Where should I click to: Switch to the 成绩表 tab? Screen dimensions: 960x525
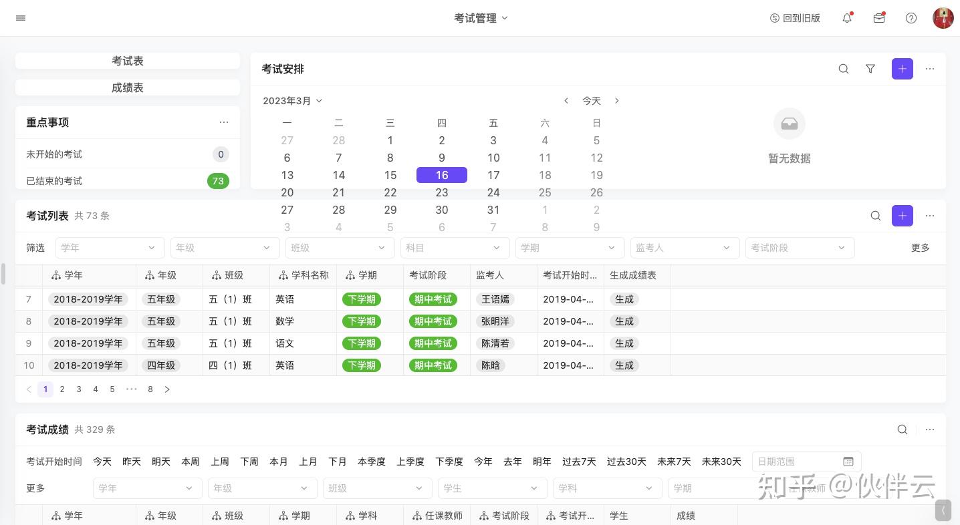click(127, 87)
